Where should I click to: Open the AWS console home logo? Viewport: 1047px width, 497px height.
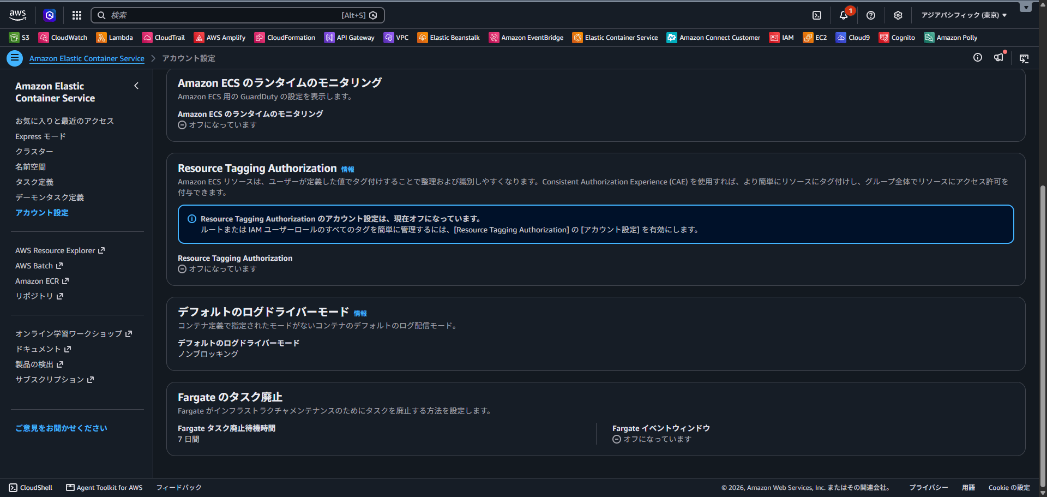pos(17,15)
